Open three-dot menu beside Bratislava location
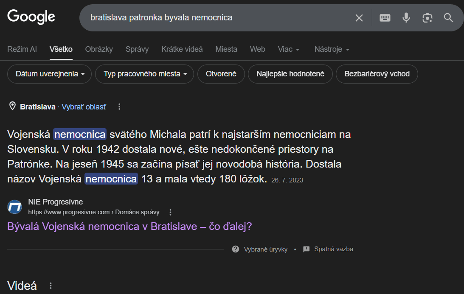 [119, 107]
